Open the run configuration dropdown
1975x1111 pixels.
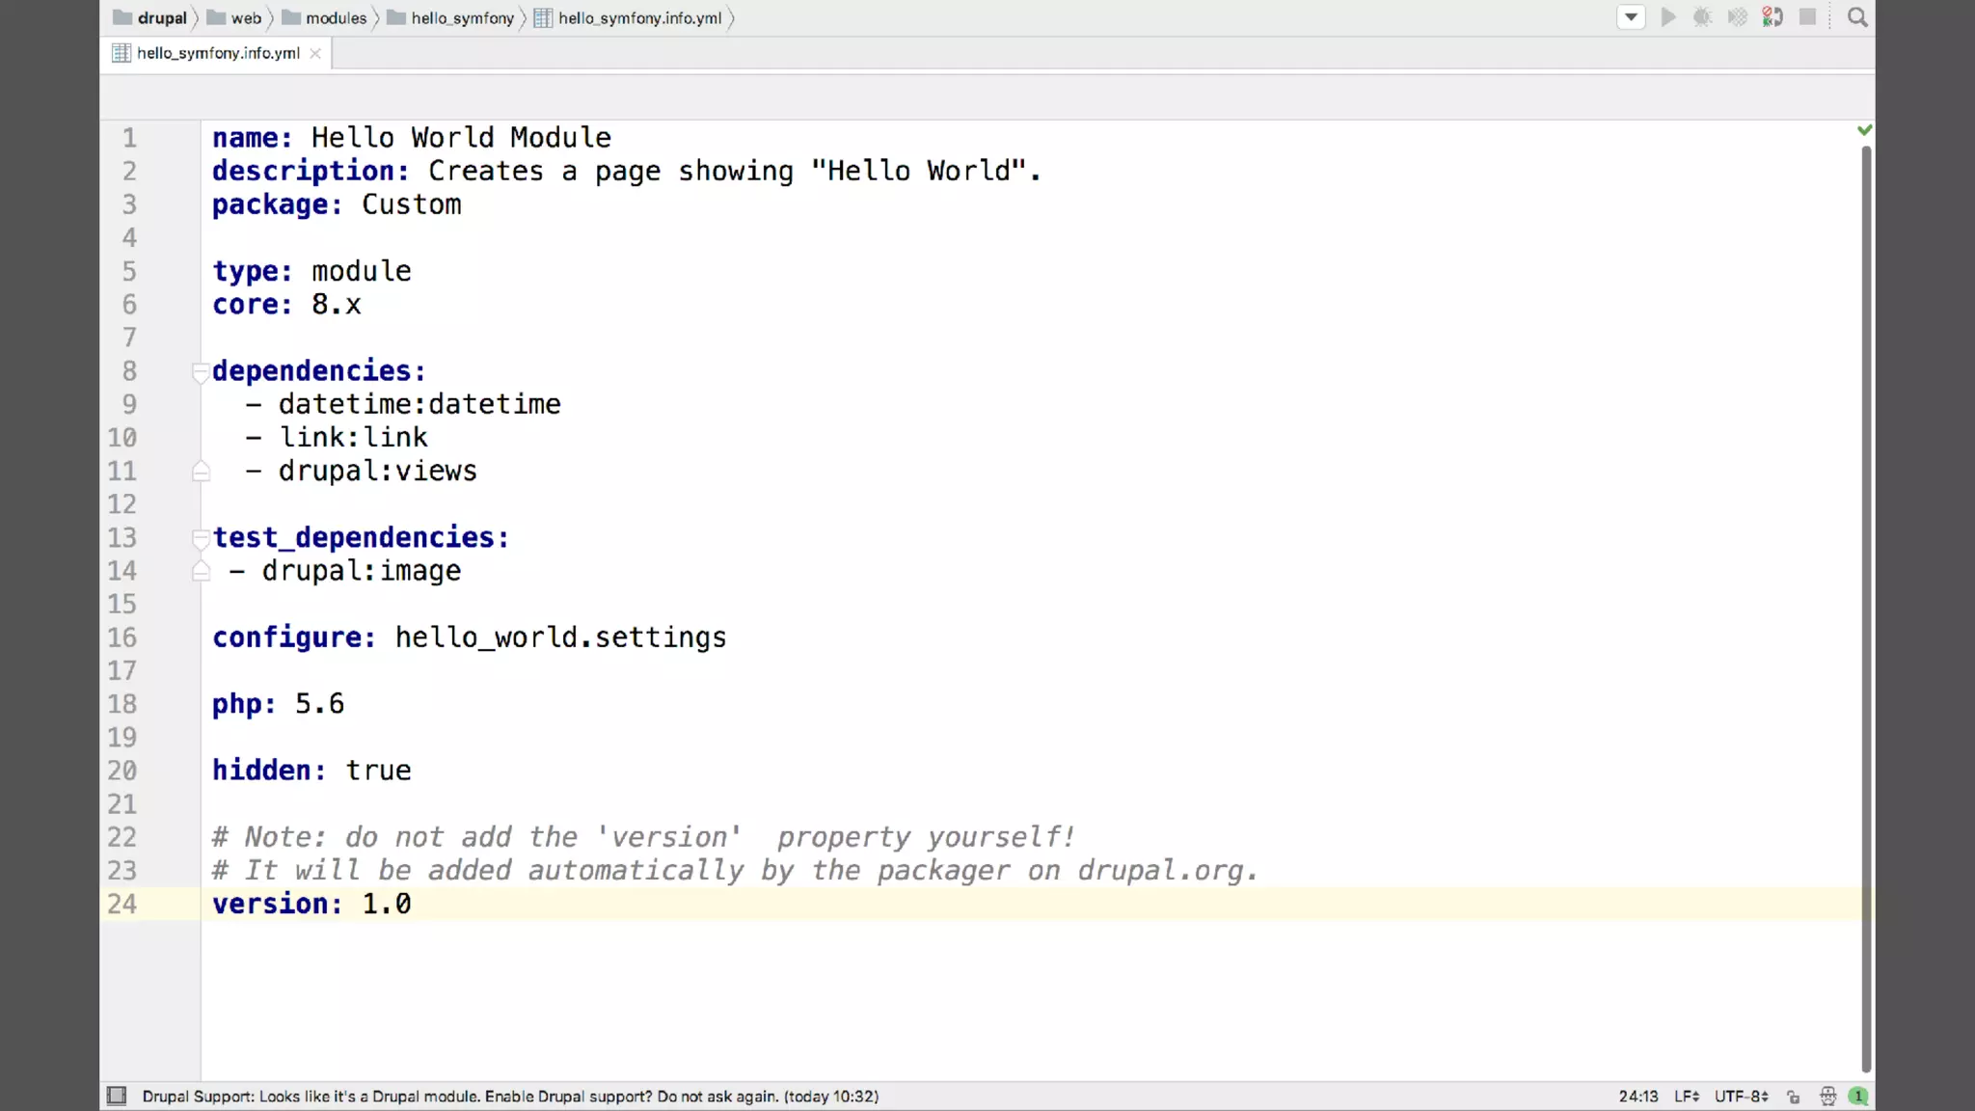tap(1631, 17)
